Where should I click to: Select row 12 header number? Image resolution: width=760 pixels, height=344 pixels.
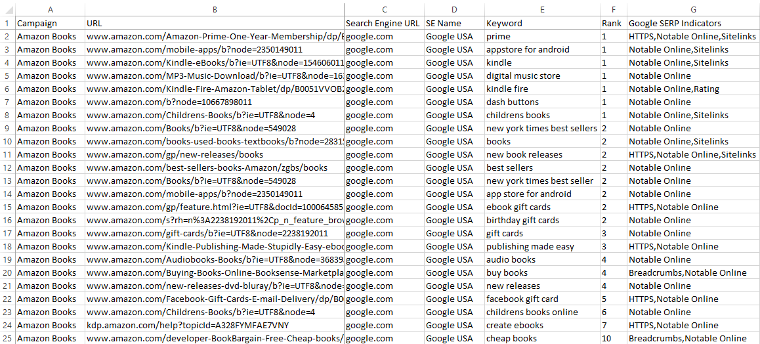coord(8,167)
